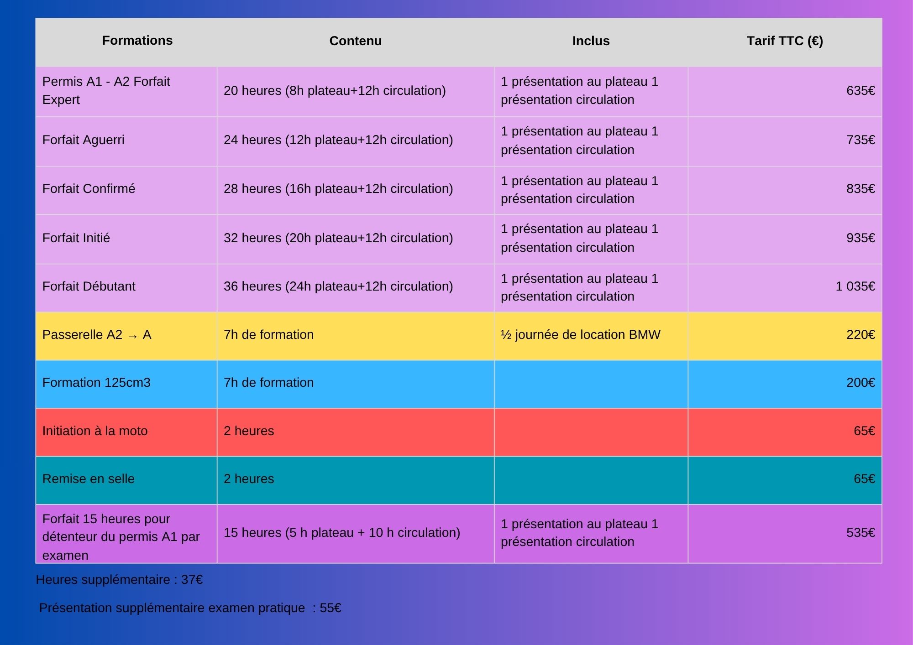Click the Heures supplémentaire : 37€ text
Image resolution: width=913 pixels, height=645 pixels.
[119, 580]
